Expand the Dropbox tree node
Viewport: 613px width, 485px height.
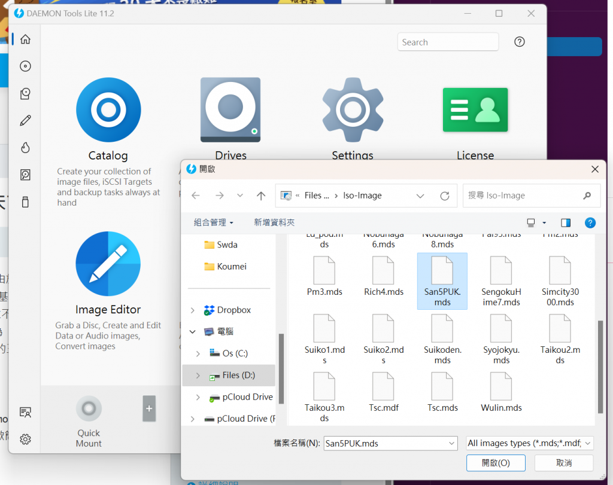[192, 310]
